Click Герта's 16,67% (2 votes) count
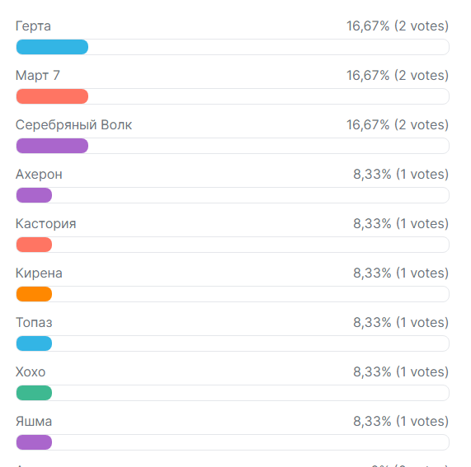 pyautogui.click(x=398, y=26)
